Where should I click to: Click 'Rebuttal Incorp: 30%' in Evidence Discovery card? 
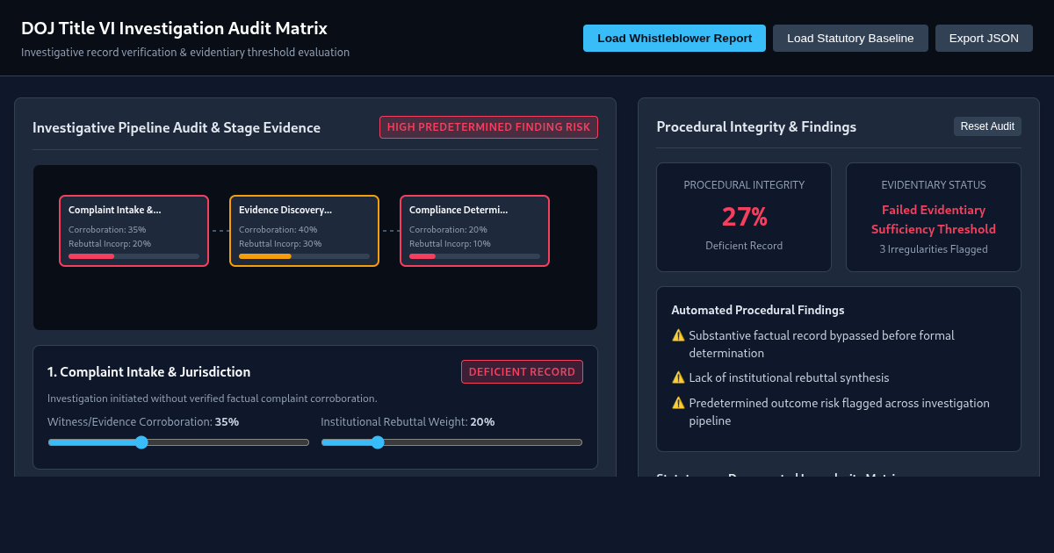[x=280, y=244]
